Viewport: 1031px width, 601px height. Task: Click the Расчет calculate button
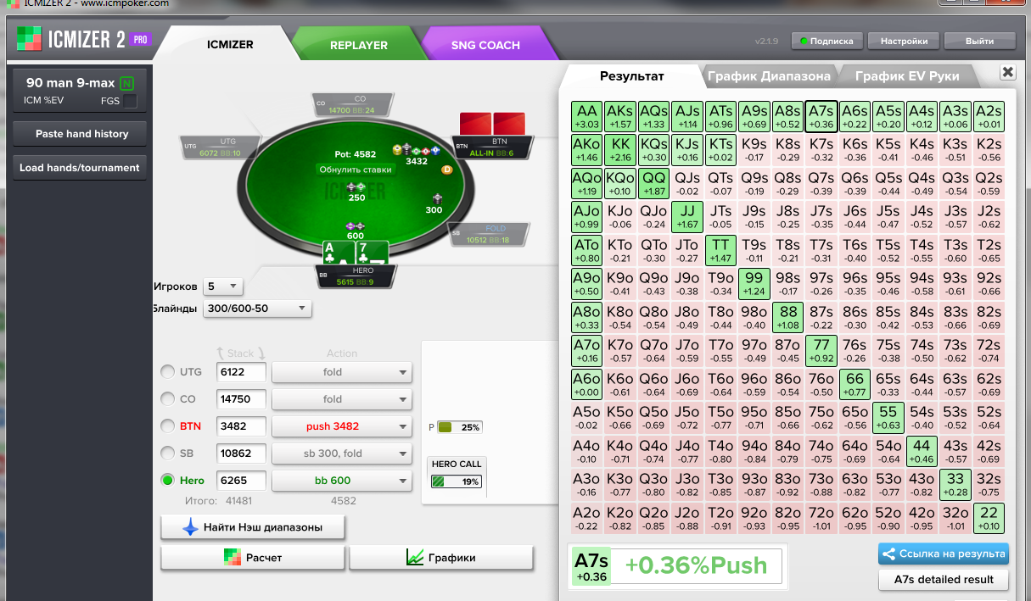tap(253, 558)
